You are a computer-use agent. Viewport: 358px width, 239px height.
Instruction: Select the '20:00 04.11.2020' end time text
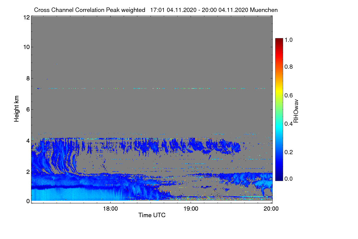225,10
